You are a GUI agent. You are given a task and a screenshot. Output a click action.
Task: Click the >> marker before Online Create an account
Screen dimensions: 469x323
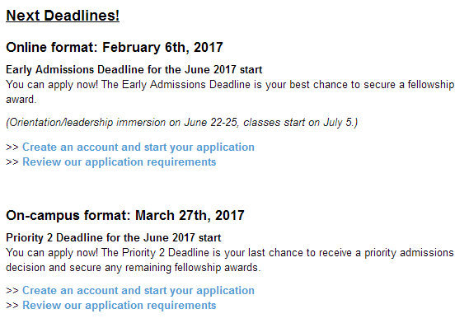pos(12,147)
